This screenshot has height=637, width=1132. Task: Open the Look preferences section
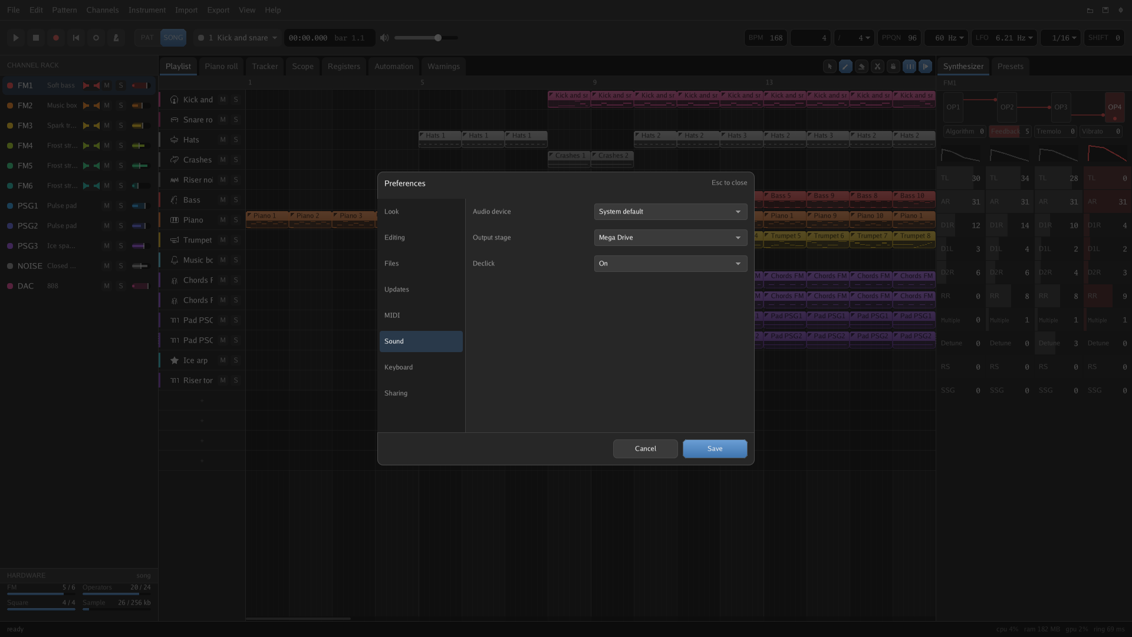click(421, 212)
